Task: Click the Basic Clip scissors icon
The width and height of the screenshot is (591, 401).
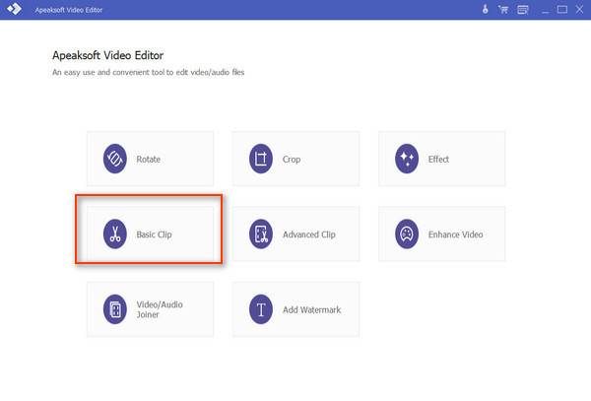Action: point(115,234)
